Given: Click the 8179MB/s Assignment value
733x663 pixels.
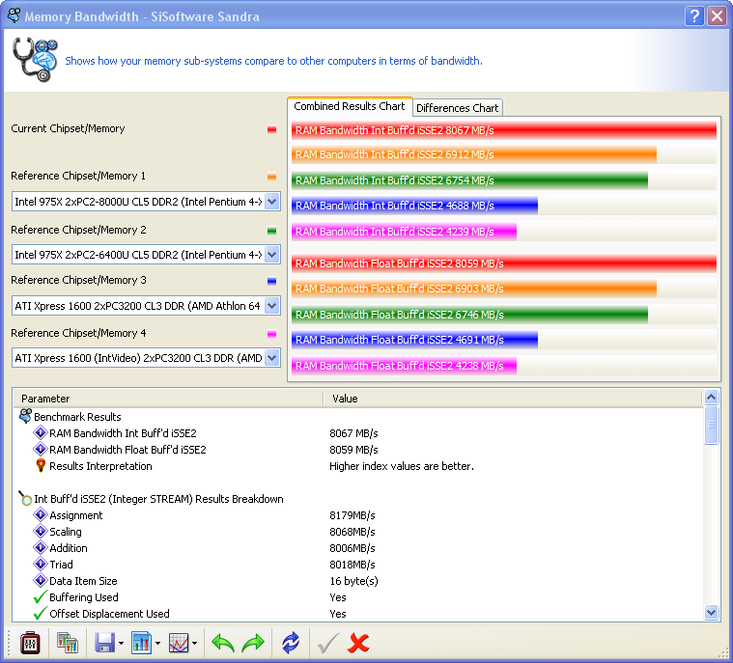Looking at the screenshot, I should [x=352, y=515].
